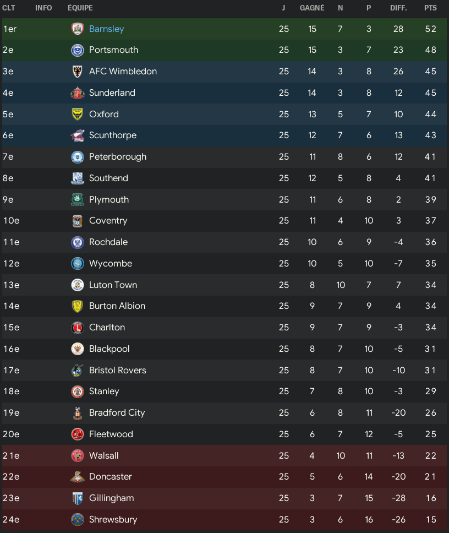Sort by the GAGNÉ column header
Screen dimensions: 449x533
(312, 8)
